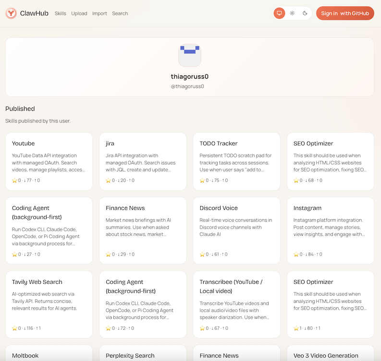The height and width of the screenshot is (361, 381).
Task: Open the Tavily Web Search skill card
Action: 49,304
